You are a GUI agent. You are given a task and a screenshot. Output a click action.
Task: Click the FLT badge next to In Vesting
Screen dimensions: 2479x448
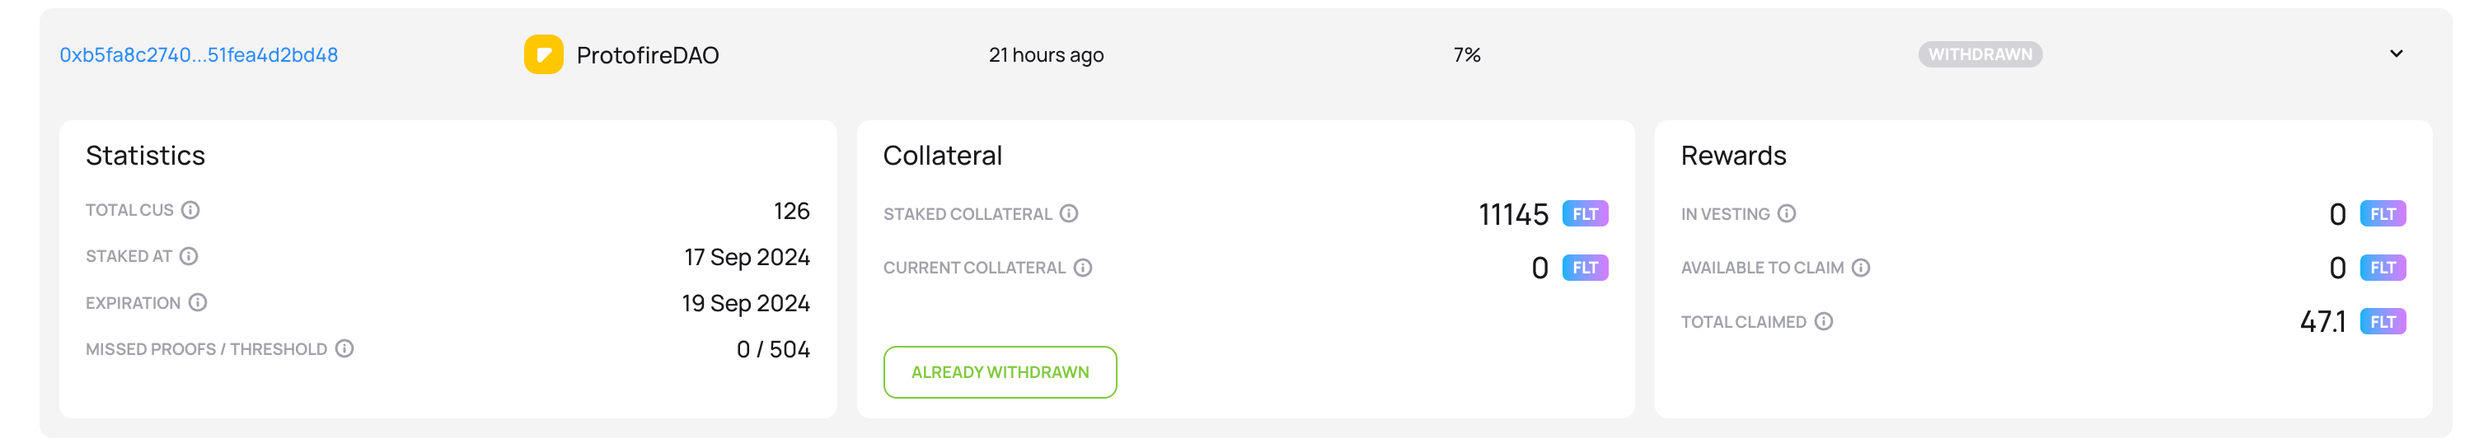(2382, 213)
